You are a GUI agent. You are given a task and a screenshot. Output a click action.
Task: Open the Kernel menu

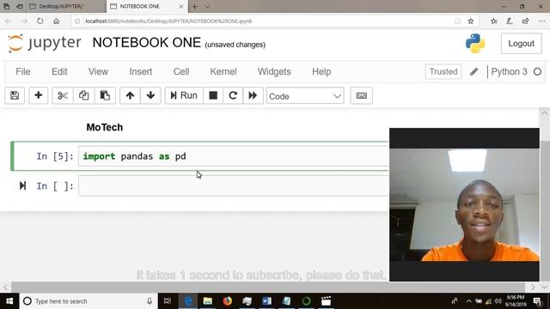(223, 72)
